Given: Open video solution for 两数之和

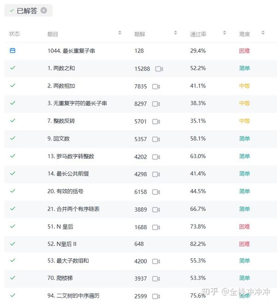Looking at the screenshot, I should click(x=159, y=69).
